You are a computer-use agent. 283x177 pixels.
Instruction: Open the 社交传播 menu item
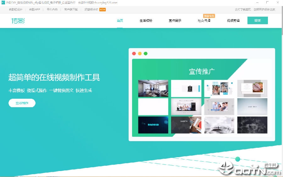coord(204,20)
